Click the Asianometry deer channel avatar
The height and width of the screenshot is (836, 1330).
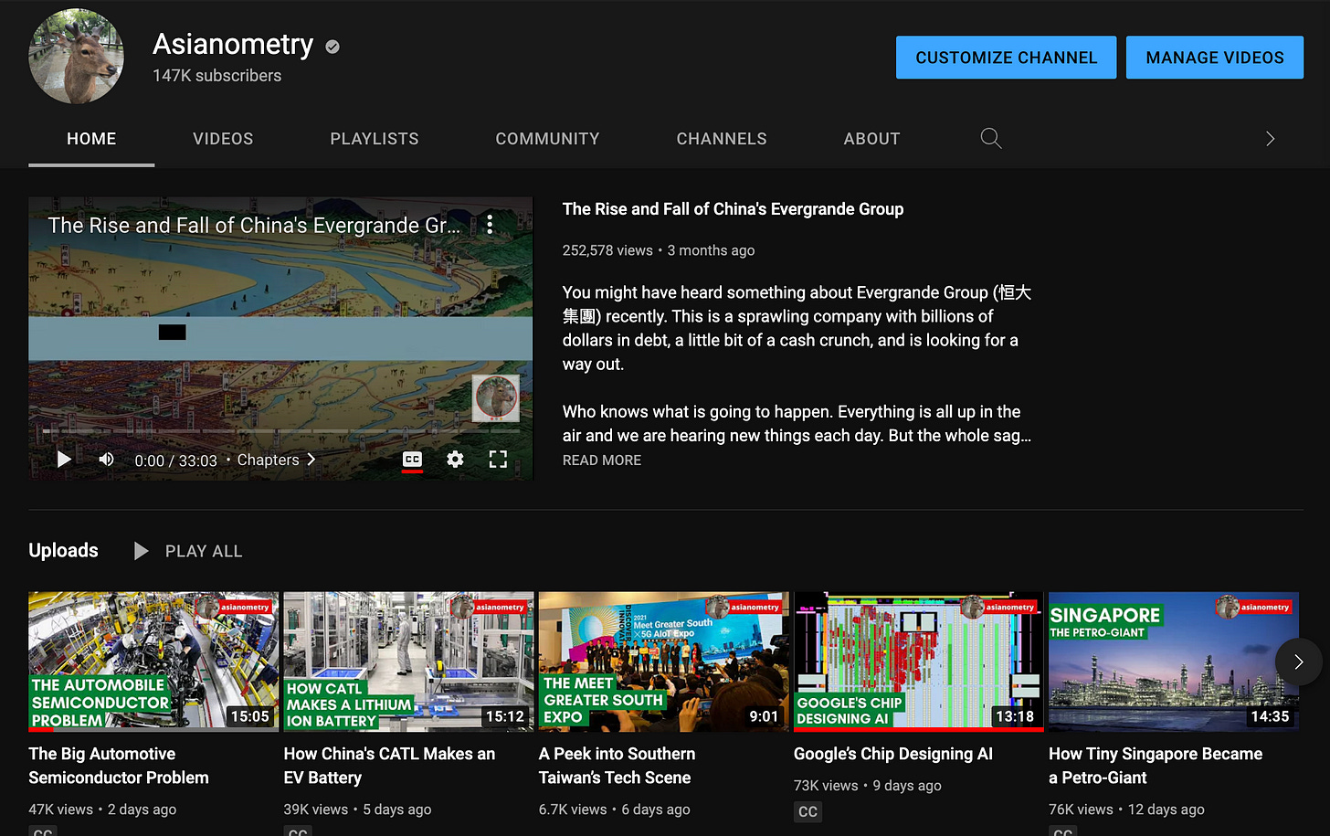(x=77, y=56)
